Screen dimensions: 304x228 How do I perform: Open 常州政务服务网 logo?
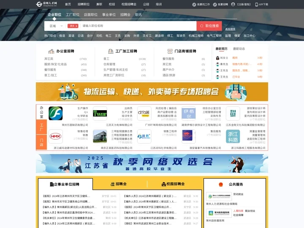coord(219,213)
